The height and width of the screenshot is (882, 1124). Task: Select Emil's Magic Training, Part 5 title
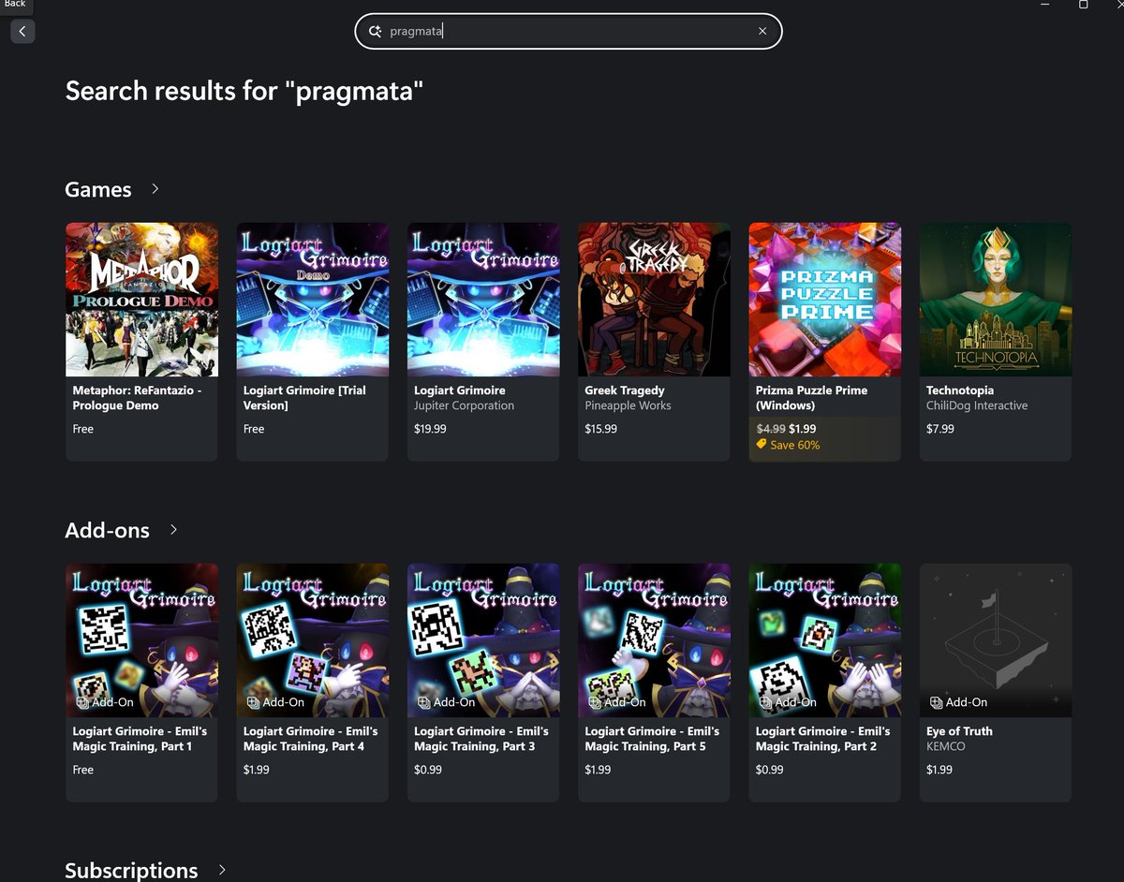coord(652,739)
